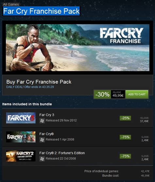
Task: Select the Far Cry Franchise Pack page title
Action: click(x=41, y=11)
